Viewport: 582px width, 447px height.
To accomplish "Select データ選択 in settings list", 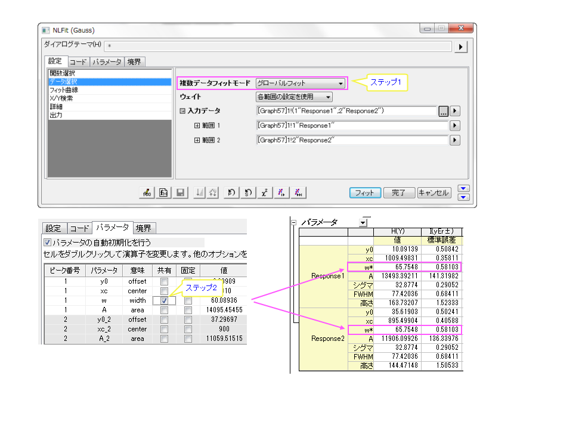I will (x=110, y=82).
